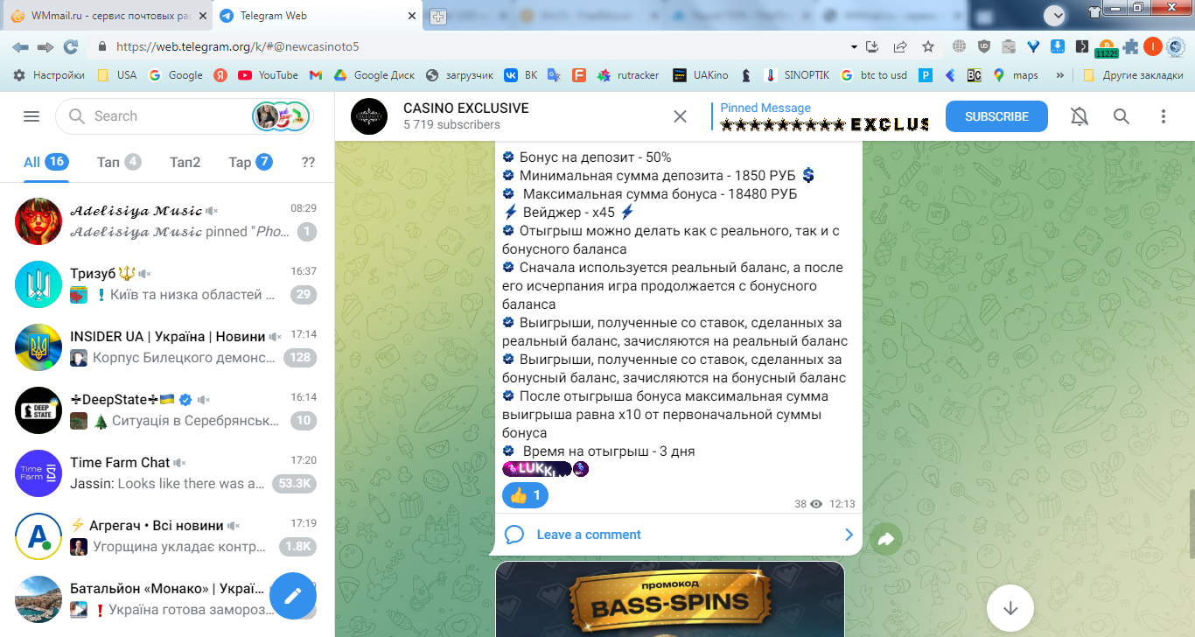Viewport: 1195px width, 637px height.
Task: Bookmark this page with star icon
Action: (x=928, y=46)
